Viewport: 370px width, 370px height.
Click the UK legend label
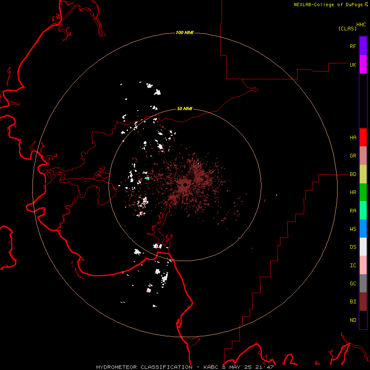(353, 65)
